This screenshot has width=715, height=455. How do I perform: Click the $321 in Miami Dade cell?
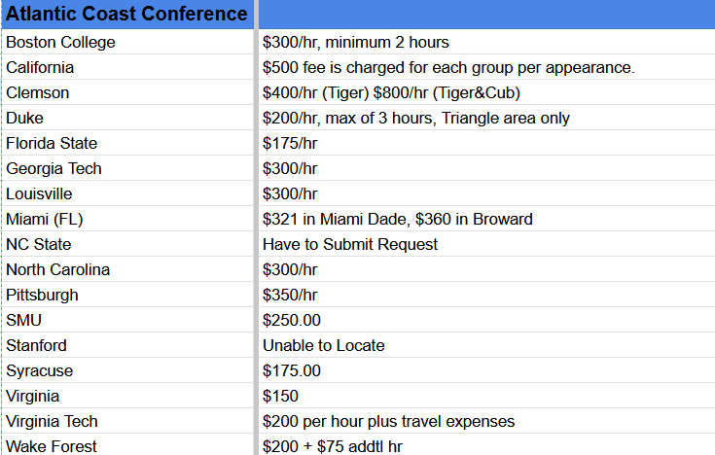[486, 219]
